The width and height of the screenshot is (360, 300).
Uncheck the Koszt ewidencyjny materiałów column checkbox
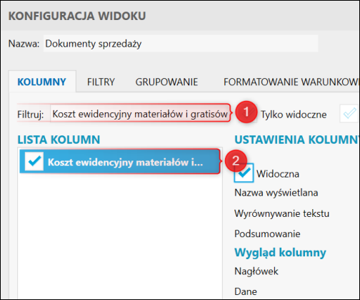[34, 161]
